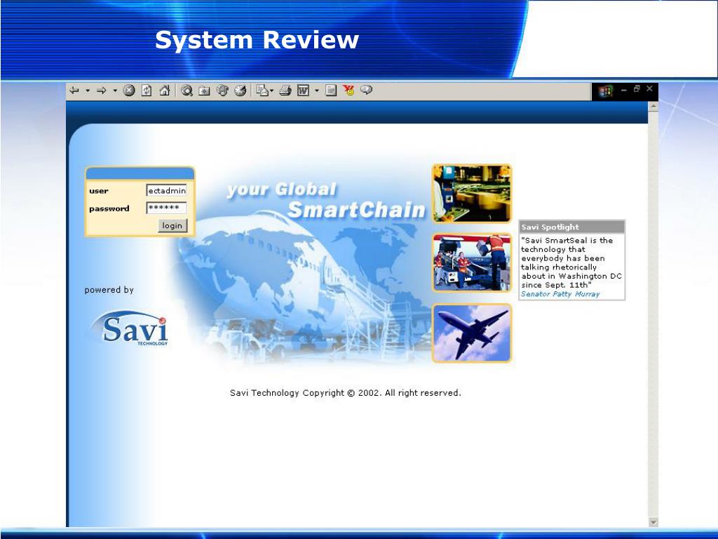Click the password input field

click(x=166, y=208)
